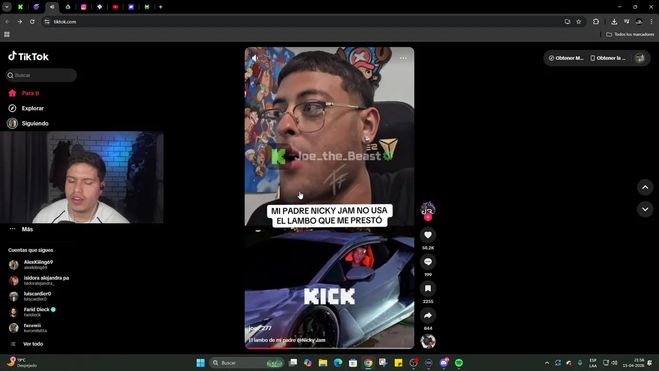Open the apps grid in bookmarks bar

[7, 35]
